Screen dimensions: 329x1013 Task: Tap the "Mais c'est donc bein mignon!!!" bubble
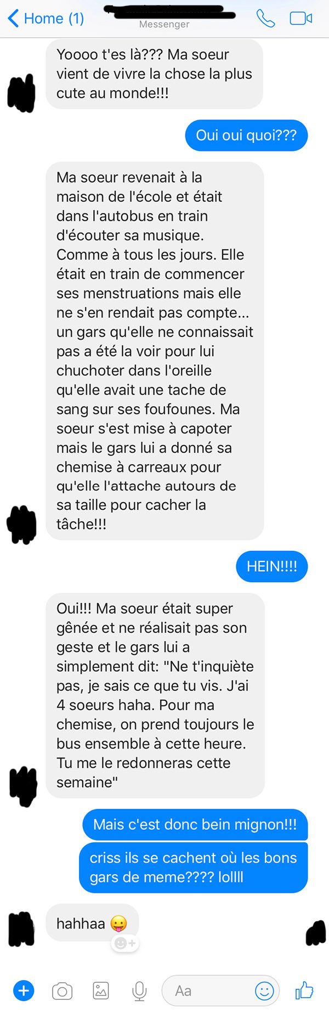pyautogui.click(x=195, y=824)
